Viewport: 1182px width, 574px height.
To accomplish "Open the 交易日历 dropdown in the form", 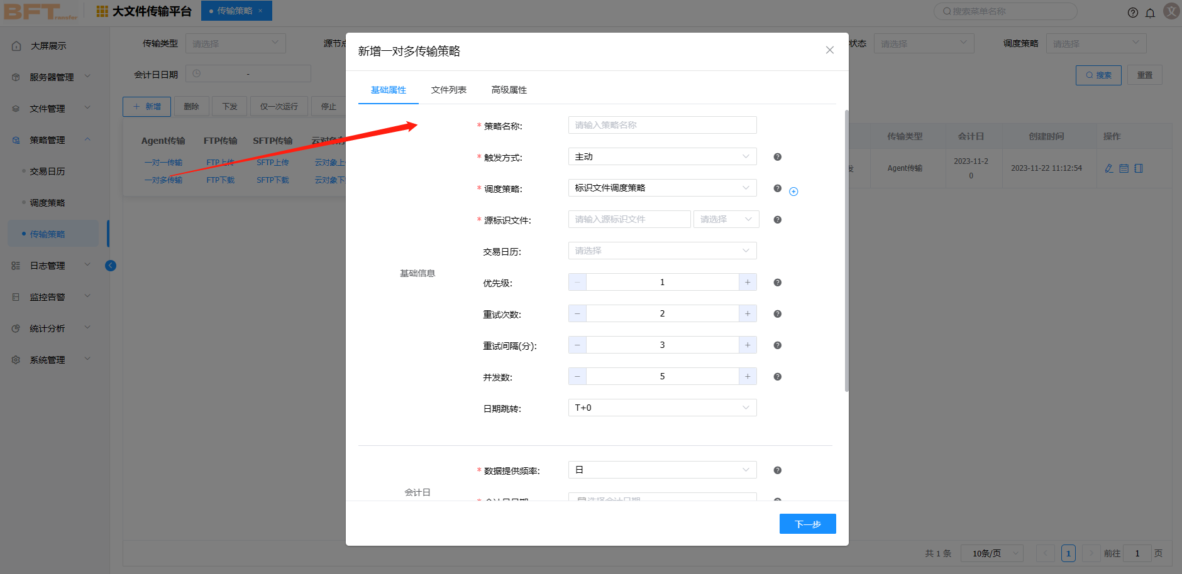I will 661,251.
